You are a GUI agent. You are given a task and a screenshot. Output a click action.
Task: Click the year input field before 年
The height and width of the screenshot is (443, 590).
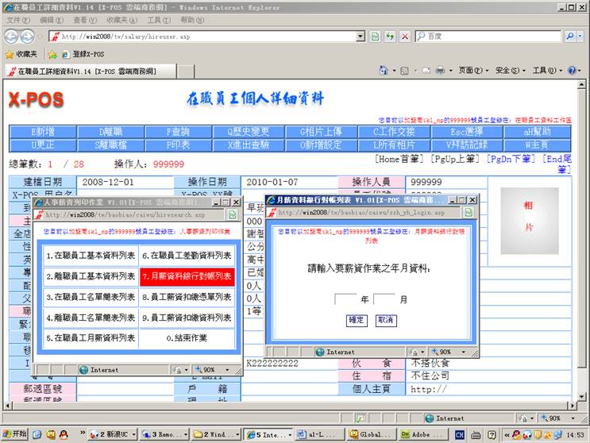click(345, 300)
